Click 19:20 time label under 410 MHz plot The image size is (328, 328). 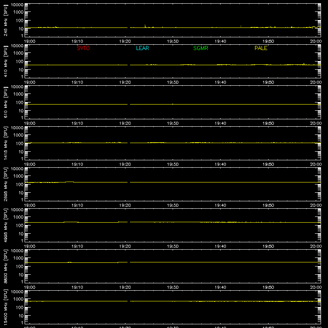pos(125,82)
